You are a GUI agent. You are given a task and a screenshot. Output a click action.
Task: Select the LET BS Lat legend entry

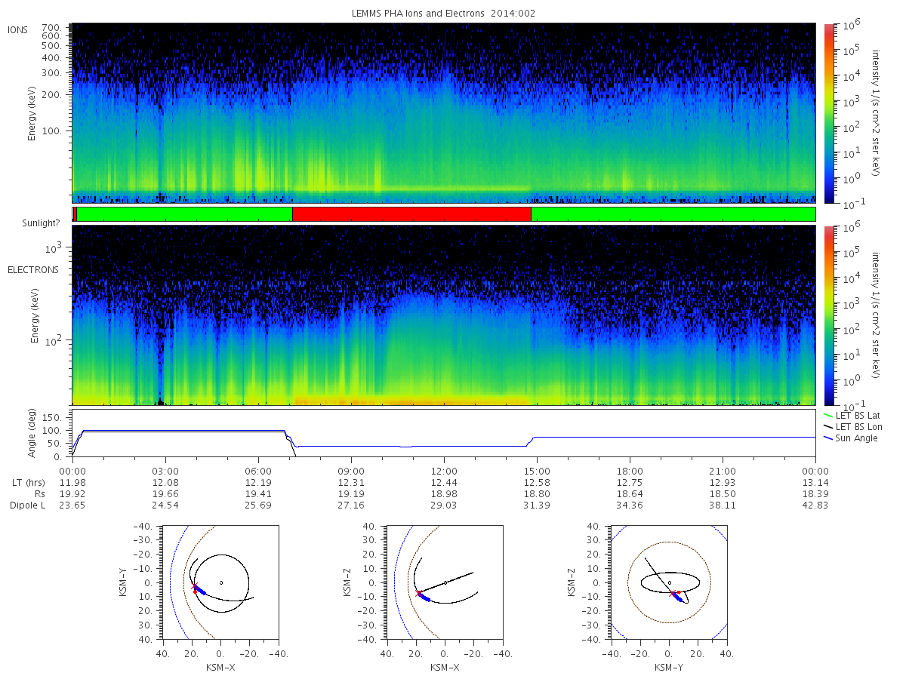click(852, 416)
